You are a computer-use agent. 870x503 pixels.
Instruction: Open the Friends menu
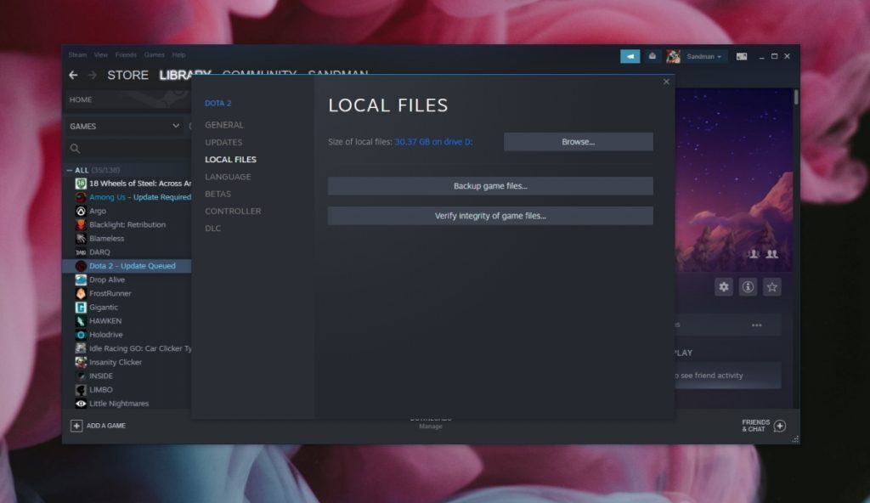tap(126, 54)
